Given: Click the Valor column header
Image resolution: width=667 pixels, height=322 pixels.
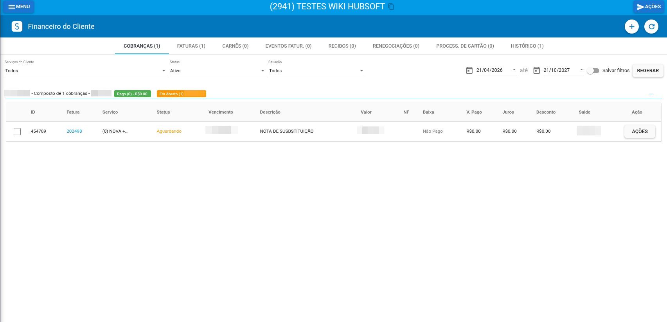Looking at the screenshot, I should (366, 112).
